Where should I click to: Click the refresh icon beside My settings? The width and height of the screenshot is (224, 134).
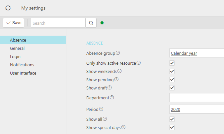(8, 8)
